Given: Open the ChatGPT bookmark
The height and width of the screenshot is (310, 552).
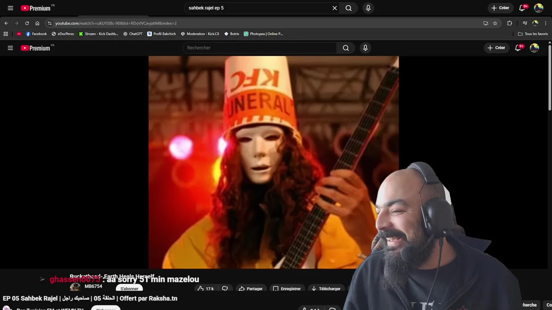Looking at the screenshot, I should pyautogui.click(x=133, y=34).
